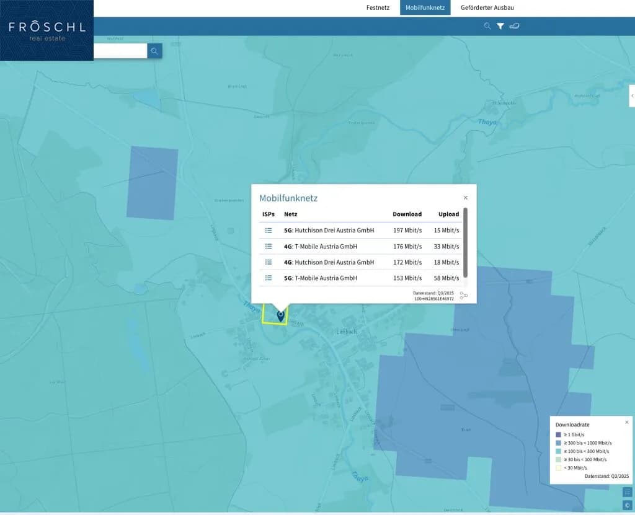Click the < 30 Mbit/s legend swatch
635x515 pixels.
559,468
